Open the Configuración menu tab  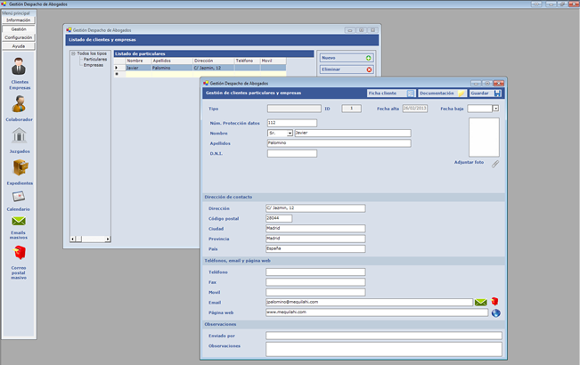coord(19,37)
